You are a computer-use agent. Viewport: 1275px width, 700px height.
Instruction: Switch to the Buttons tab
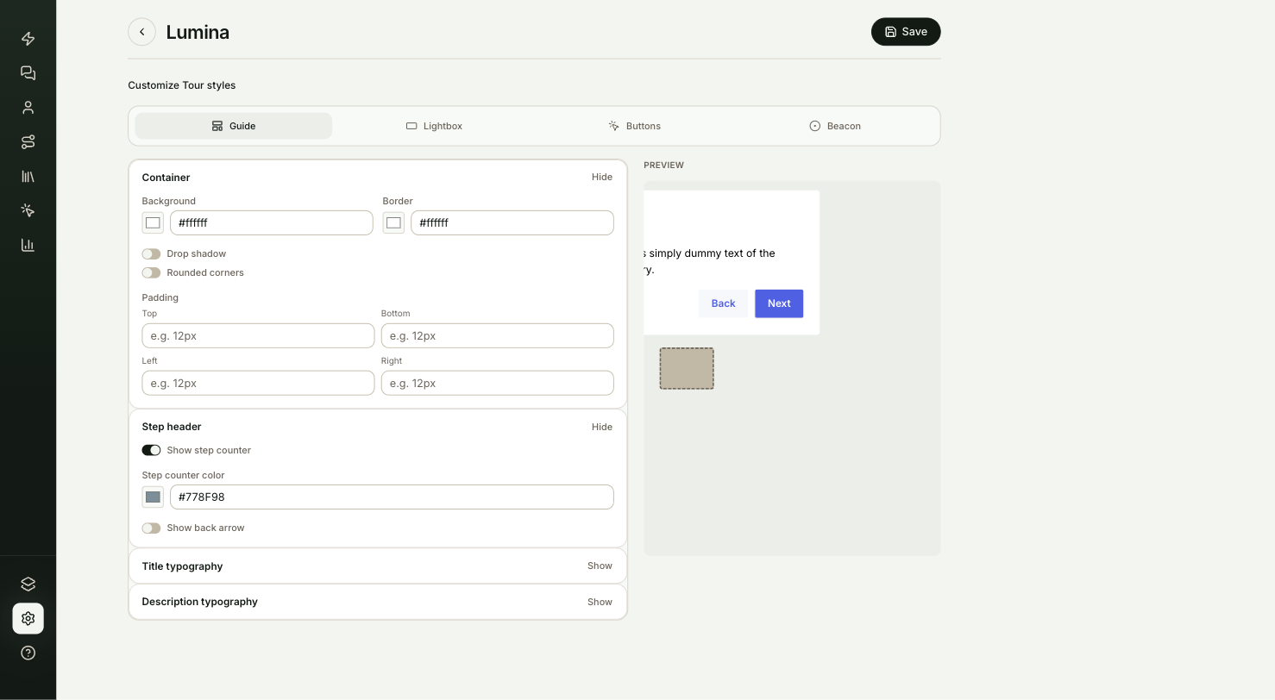[x=634, y=126]
